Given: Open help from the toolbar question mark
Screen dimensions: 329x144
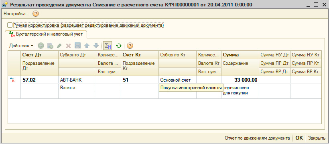Looking at the screenshot, I should point(130,46).
